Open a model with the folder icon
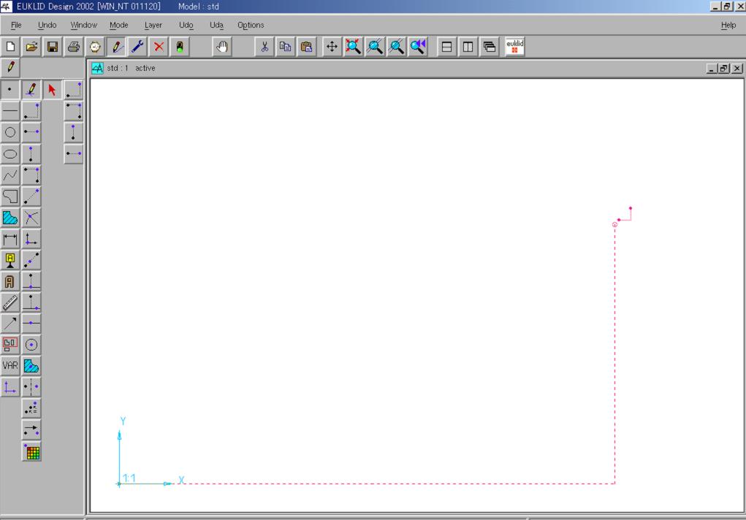 31,47
